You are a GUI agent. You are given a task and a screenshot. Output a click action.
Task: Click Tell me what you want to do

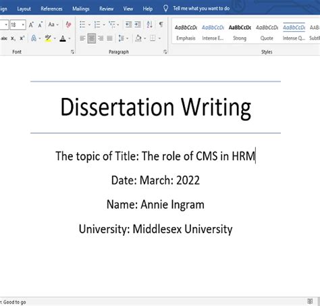tap(201, 9)
